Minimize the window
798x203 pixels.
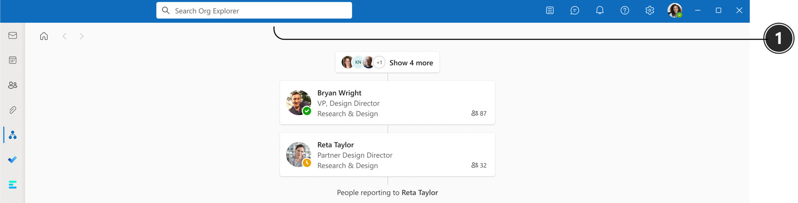[698, 10]
